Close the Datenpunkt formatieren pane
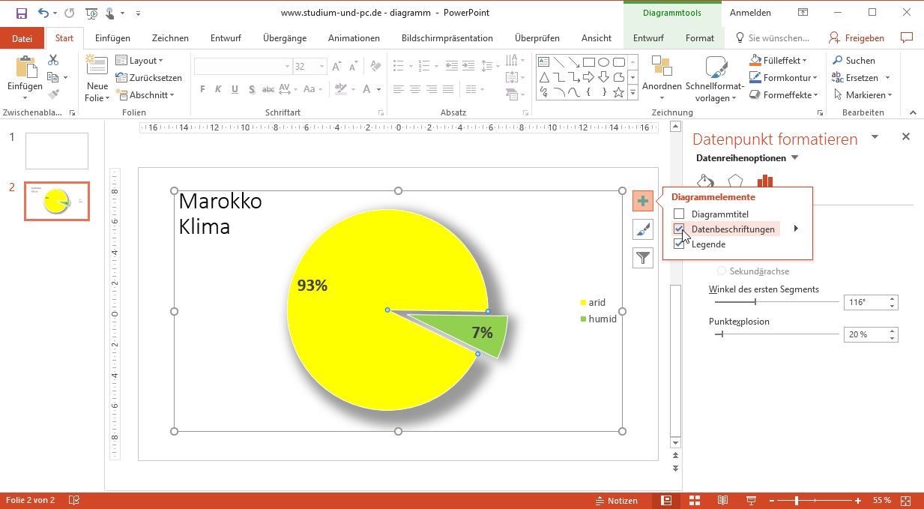924x509 pixels. [905, 136]
